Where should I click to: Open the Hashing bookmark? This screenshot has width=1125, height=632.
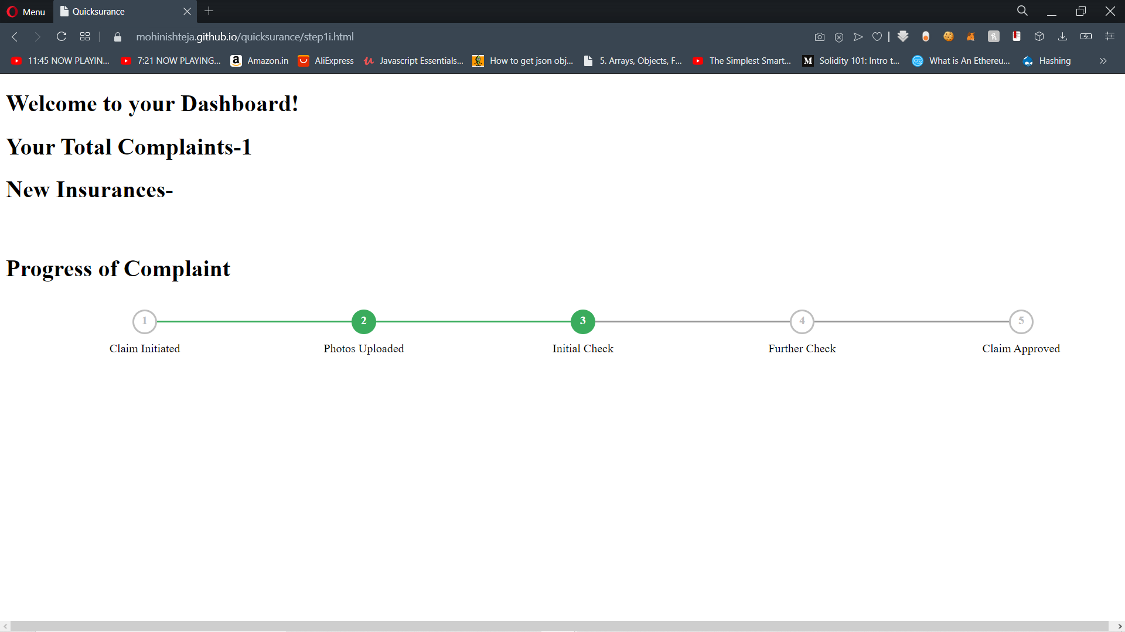pyautogui.click(x=1046, y=61)
